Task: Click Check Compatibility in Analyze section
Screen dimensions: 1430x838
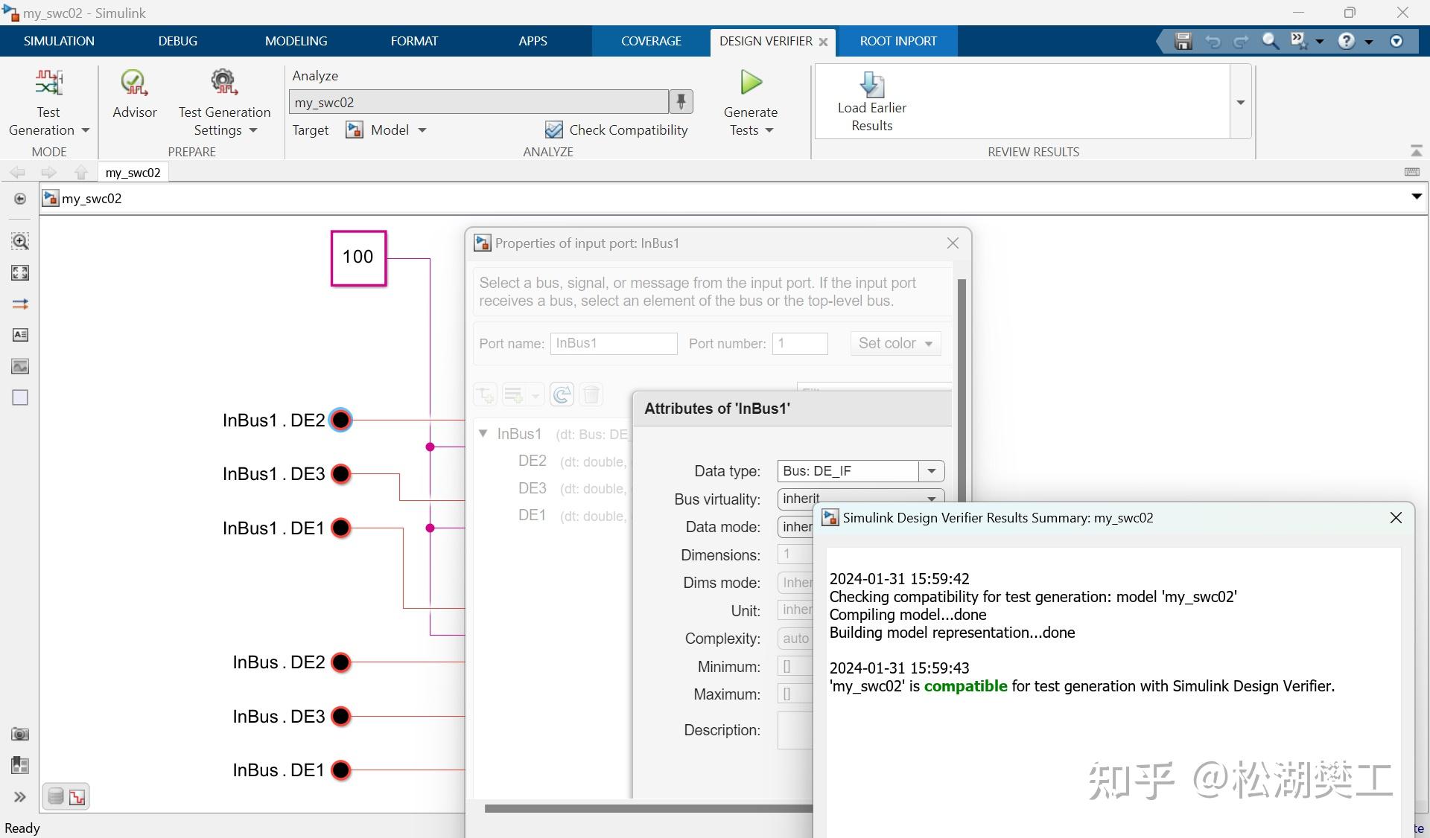Action: click(617, 130)
